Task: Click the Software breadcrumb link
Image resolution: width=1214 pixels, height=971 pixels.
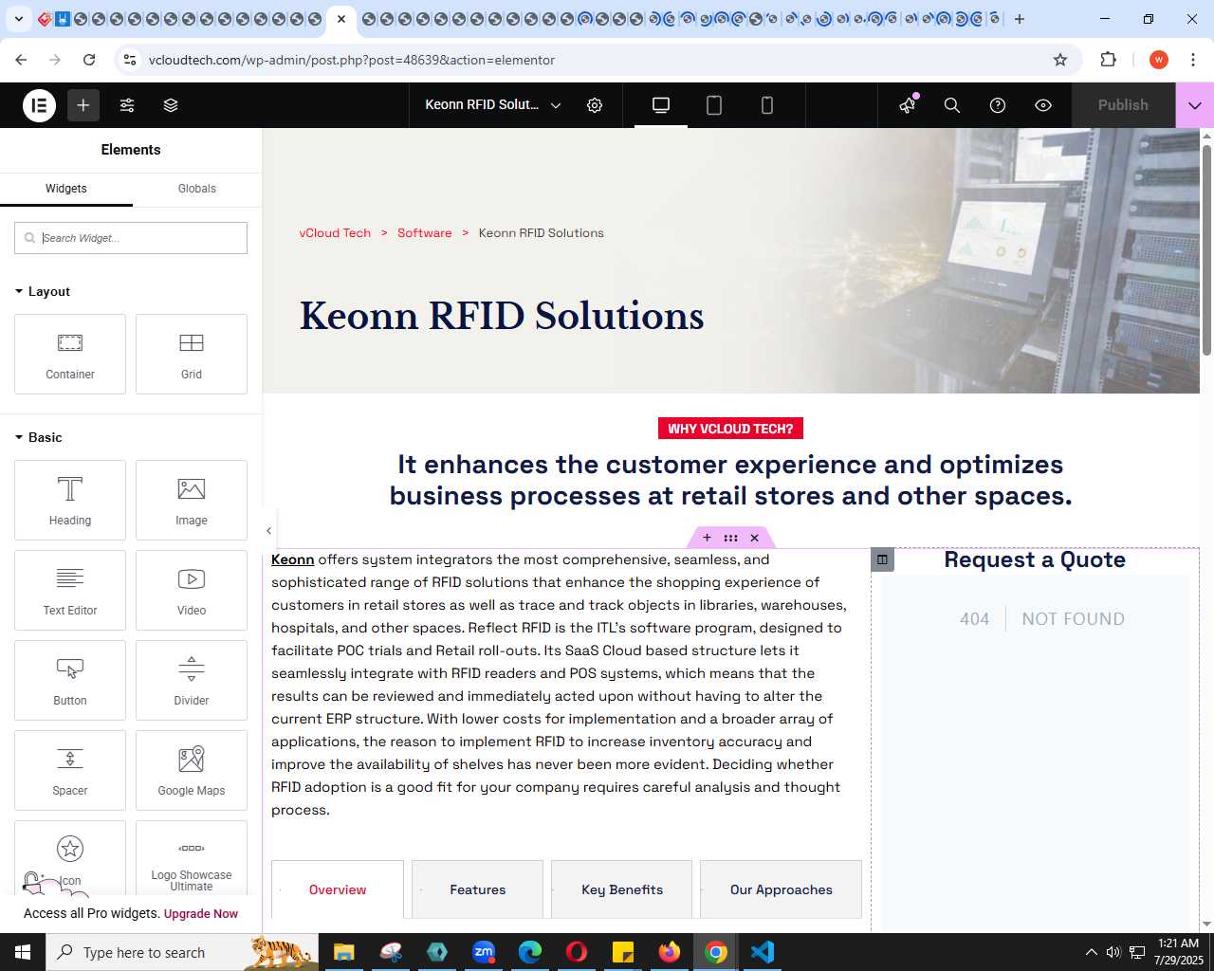Action: tap(424, 232)
